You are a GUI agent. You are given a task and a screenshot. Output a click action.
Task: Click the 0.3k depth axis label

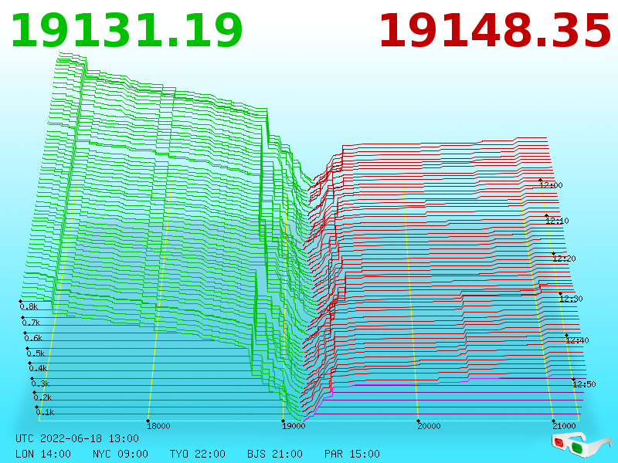pyautogui.click(x=41, y=384)
